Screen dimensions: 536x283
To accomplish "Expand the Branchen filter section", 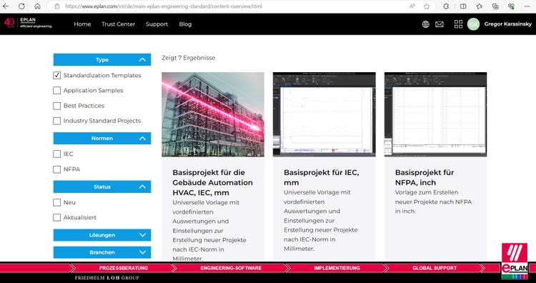I will (x=102, y=252).
